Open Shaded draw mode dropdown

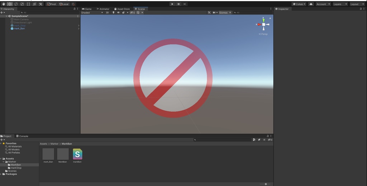[x=92, y=13]
